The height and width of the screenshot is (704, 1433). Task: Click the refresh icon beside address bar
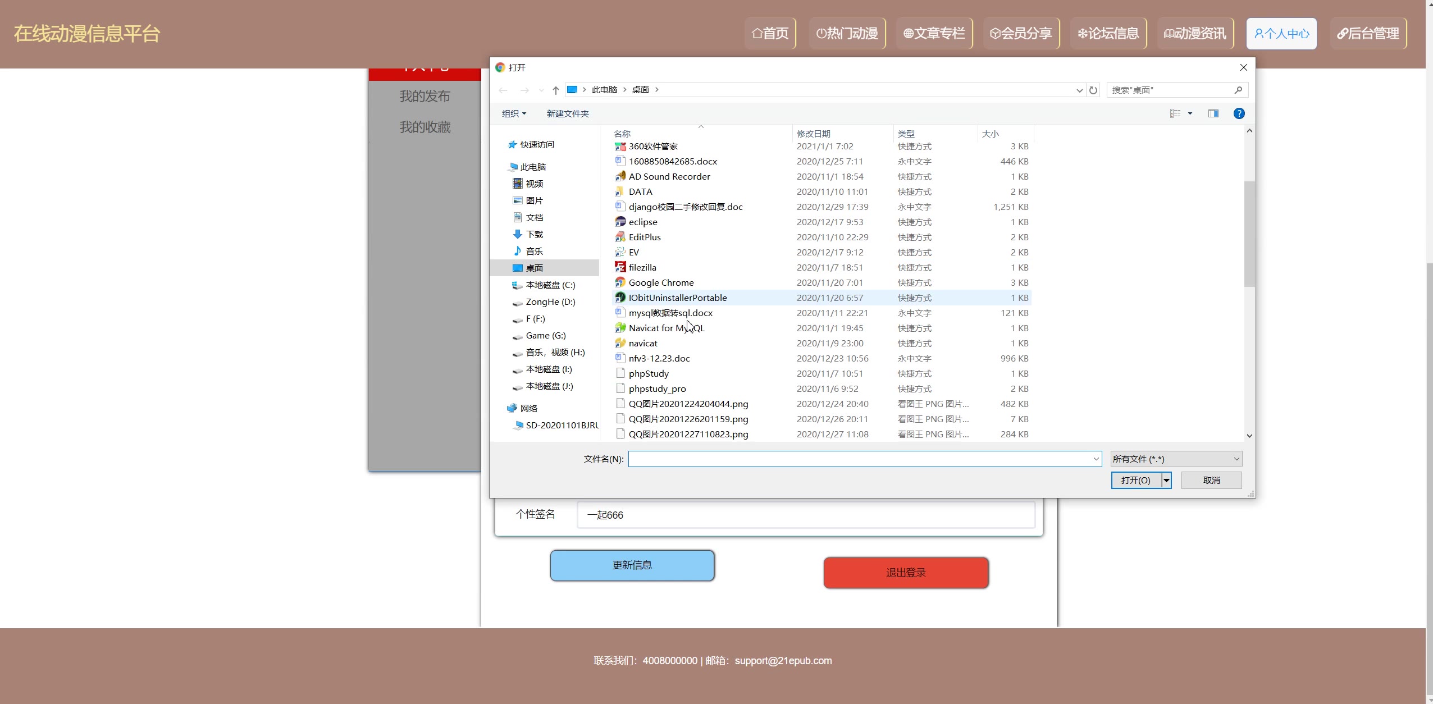pyautogui.click(x=1093, y=90)
